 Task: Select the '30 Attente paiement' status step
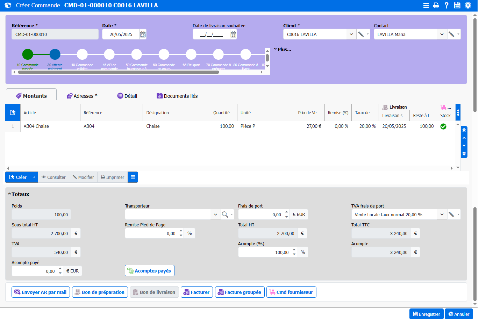[55, 54]
